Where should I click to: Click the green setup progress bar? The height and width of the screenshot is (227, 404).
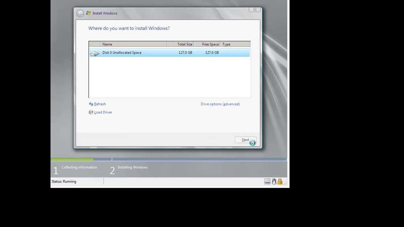click(x=72, y=160)
